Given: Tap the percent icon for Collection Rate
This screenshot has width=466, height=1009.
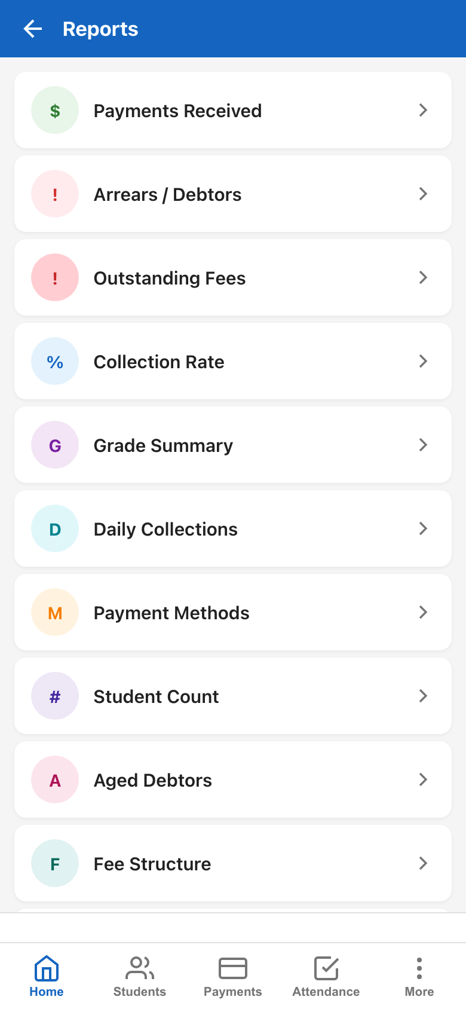Looking at the screenshot, I should (x=55, y=361).
